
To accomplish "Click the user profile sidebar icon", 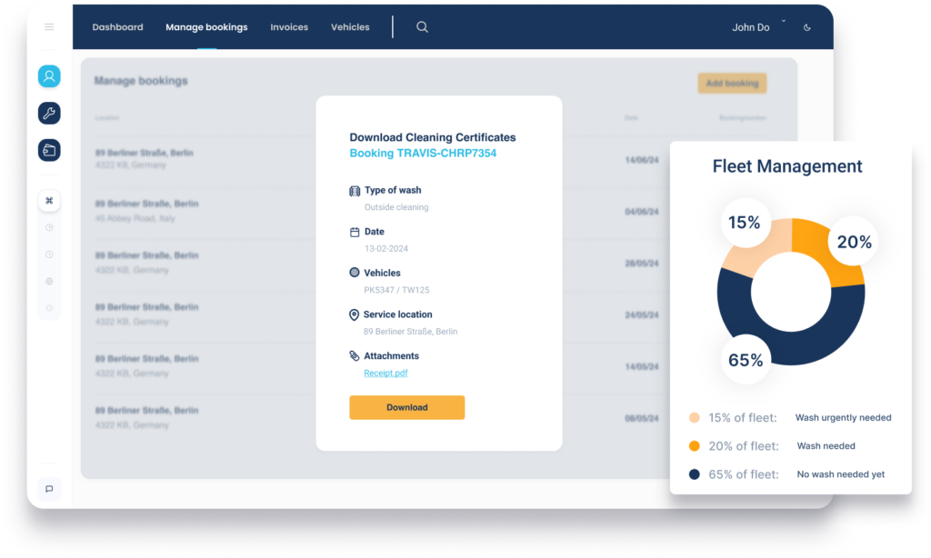I will point(49,76).
